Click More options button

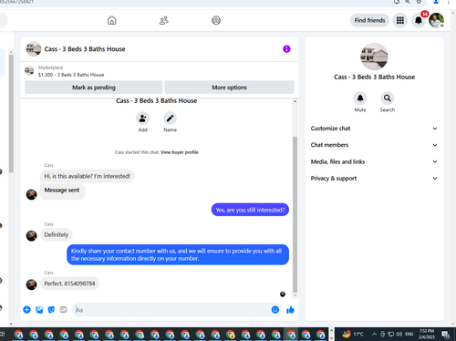tap(229, 88)
